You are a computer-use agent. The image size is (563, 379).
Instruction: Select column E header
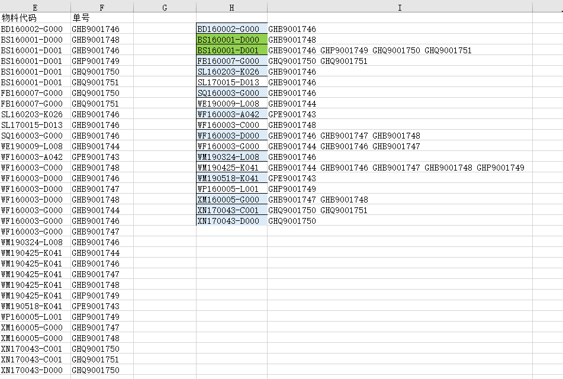35,7
